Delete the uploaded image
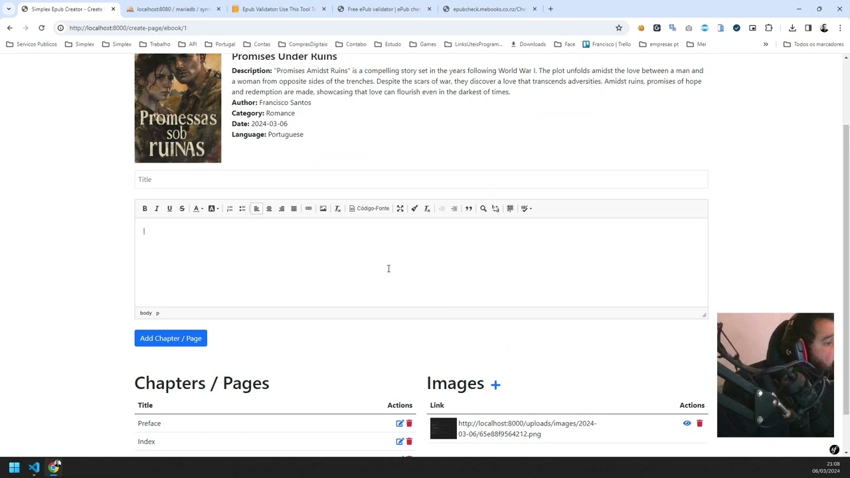850x478 pixels. pyautogui.click(x=699, y=424)
